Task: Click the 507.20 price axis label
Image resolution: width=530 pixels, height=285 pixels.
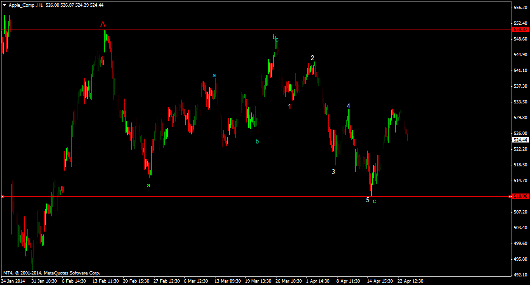Action: click(520, 212)
